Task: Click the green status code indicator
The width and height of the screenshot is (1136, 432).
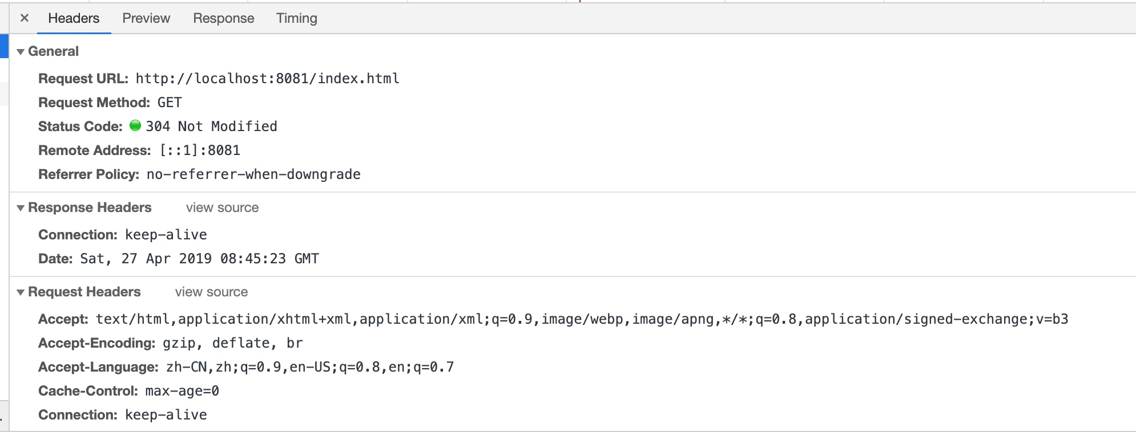Action: pyautogui.click(x=135, y=126)
